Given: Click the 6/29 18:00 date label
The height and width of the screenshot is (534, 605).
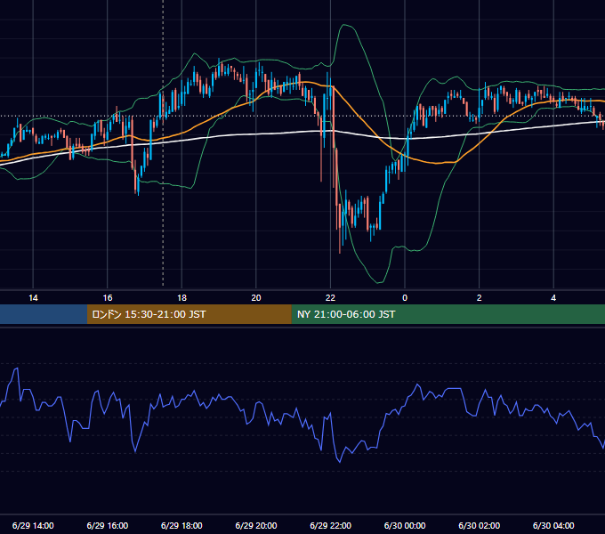Looking at the screenshot, I should point(181,525).
